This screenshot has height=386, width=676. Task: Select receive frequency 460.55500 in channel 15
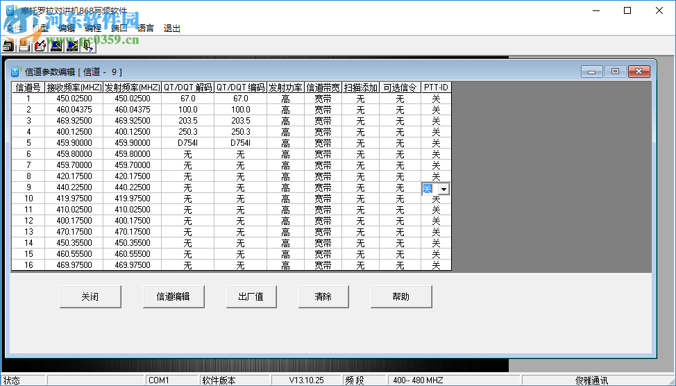[x=74, y=254]
